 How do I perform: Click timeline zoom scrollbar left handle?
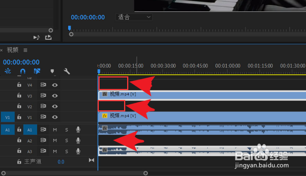pos(3,173)
